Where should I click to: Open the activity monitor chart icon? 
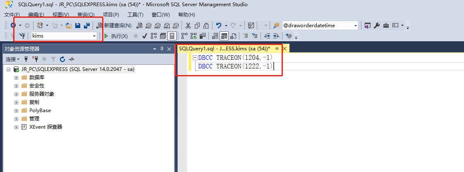tap(251, 26)
